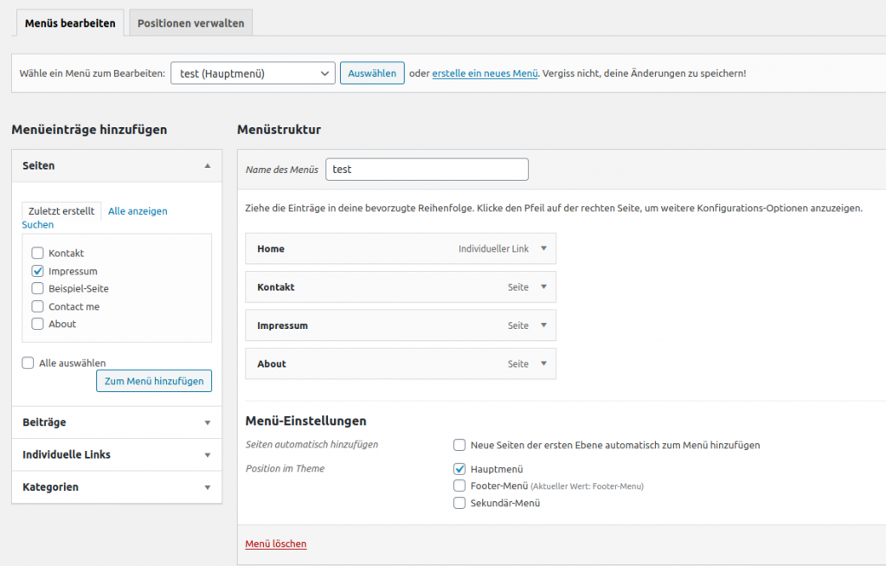
Task: Open the Positionen verwalten tab
Action: tap(191, 23)
